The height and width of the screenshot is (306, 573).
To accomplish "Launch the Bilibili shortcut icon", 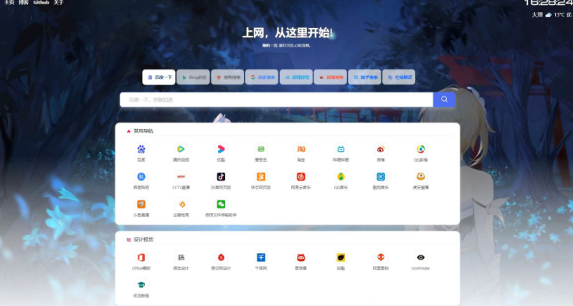I will click(x=341, y=150).
